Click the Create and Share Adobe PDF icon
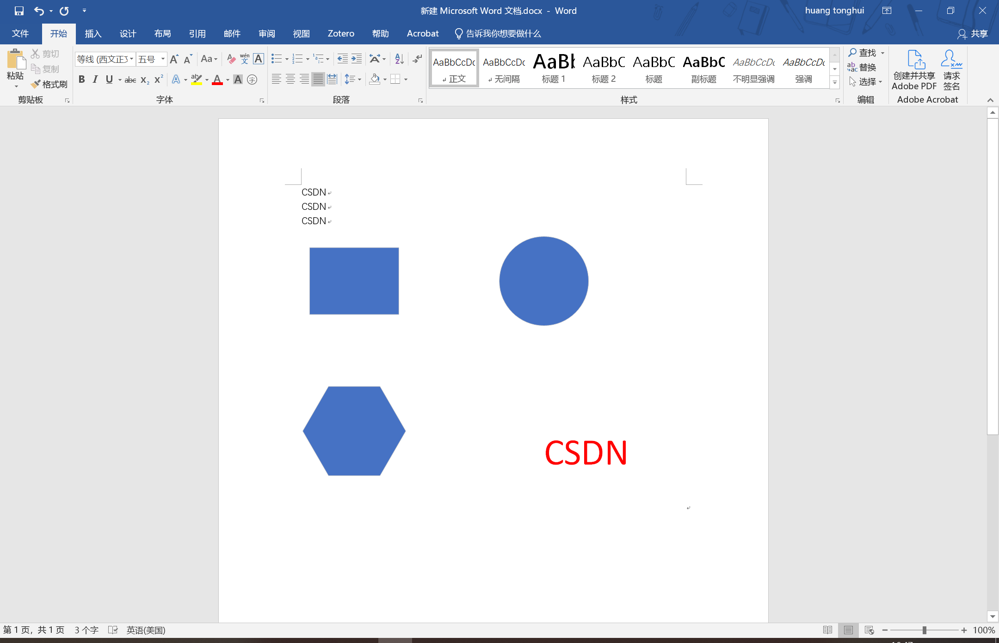The height and width of the screenshot is (643, 999). pyautogui.click(x=915, y=60)
